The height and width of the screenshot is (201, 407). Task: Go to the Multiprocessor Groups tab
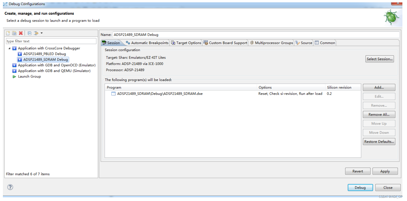[271, 43]
